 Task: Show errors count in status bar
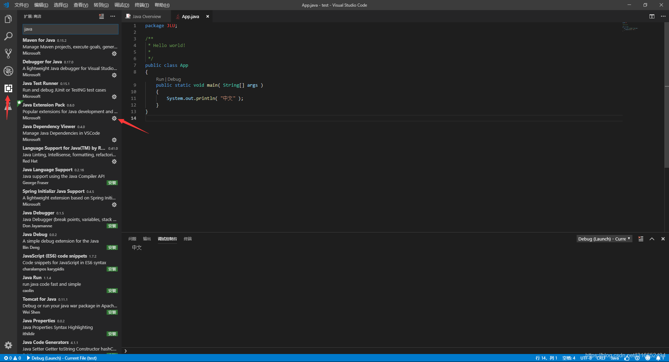pos(8,358)
